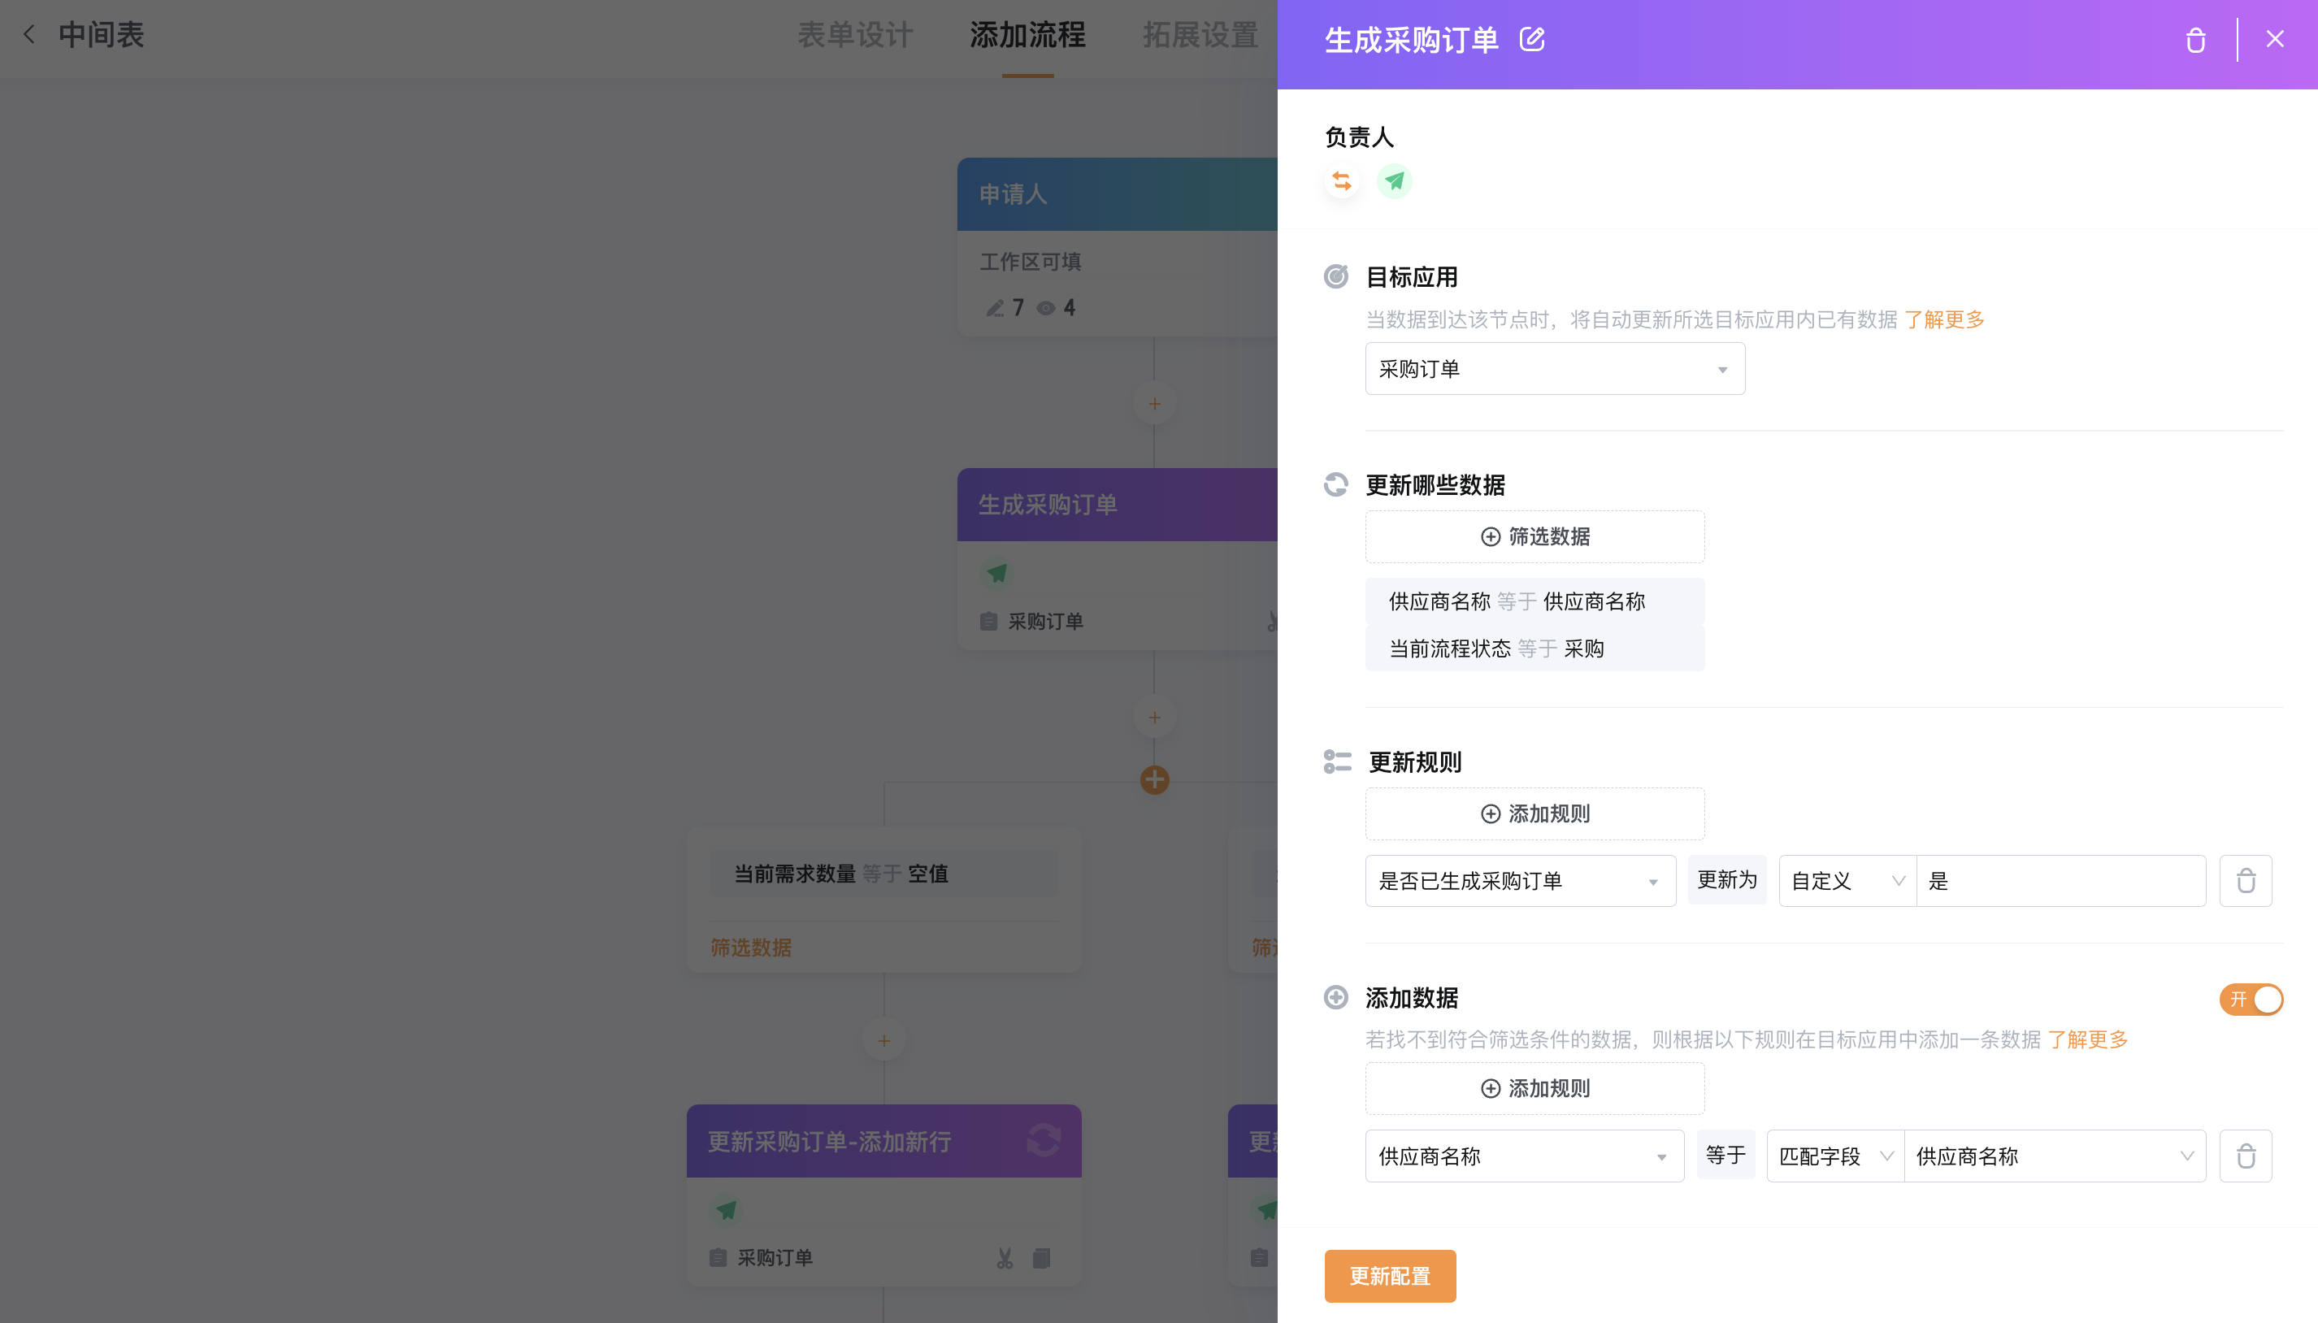Click 添加规则 under 添加数据
This screenshot has width=2318, height=1323.
(x=1534, y=1087)
